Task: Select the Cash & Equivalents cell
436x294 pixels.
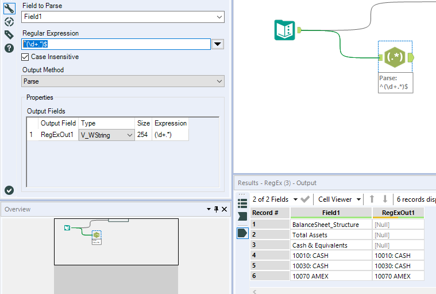Action: (x=331, y=245)
